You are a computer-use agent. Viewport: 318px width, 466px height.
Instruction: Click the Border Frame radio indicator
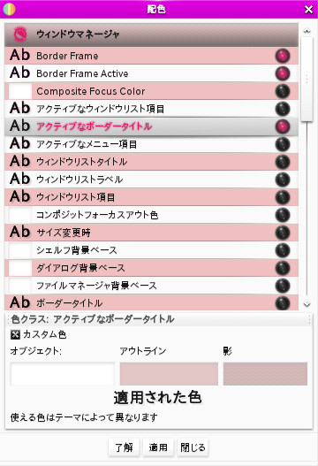click(x=283, y=56)
